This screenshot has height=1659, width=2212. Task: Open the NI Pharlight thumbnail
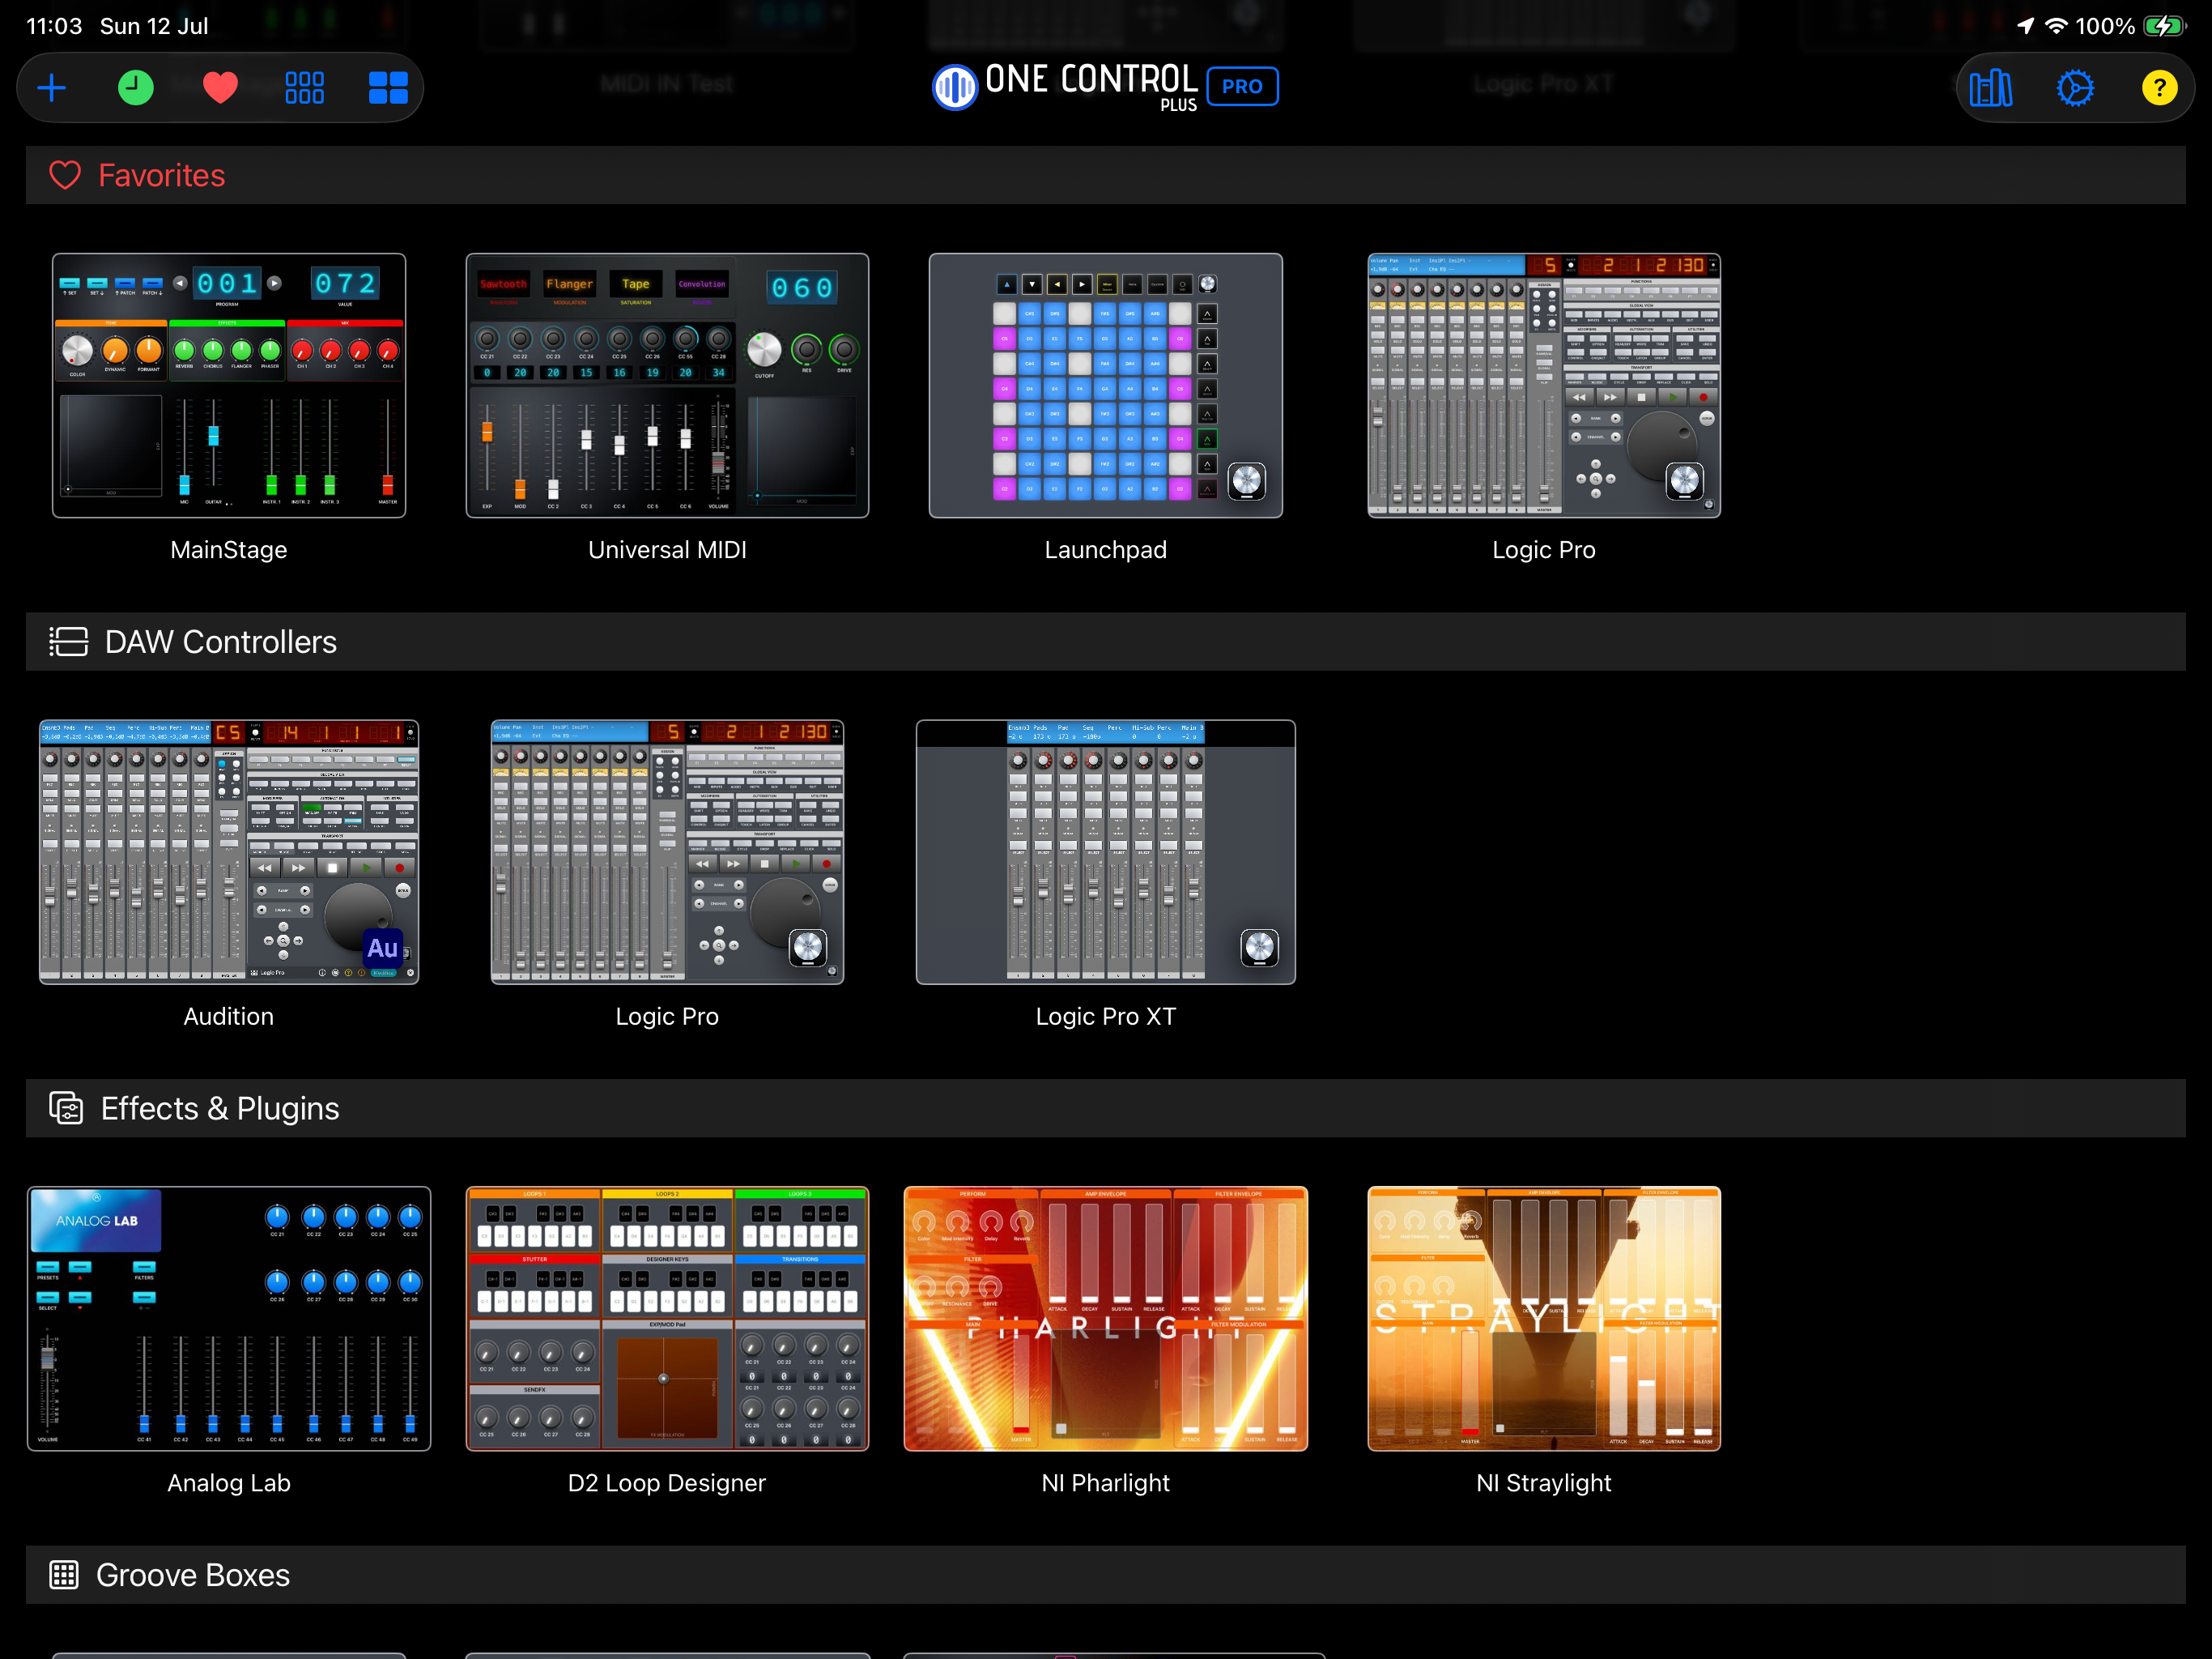[x=1105, y=1318]
